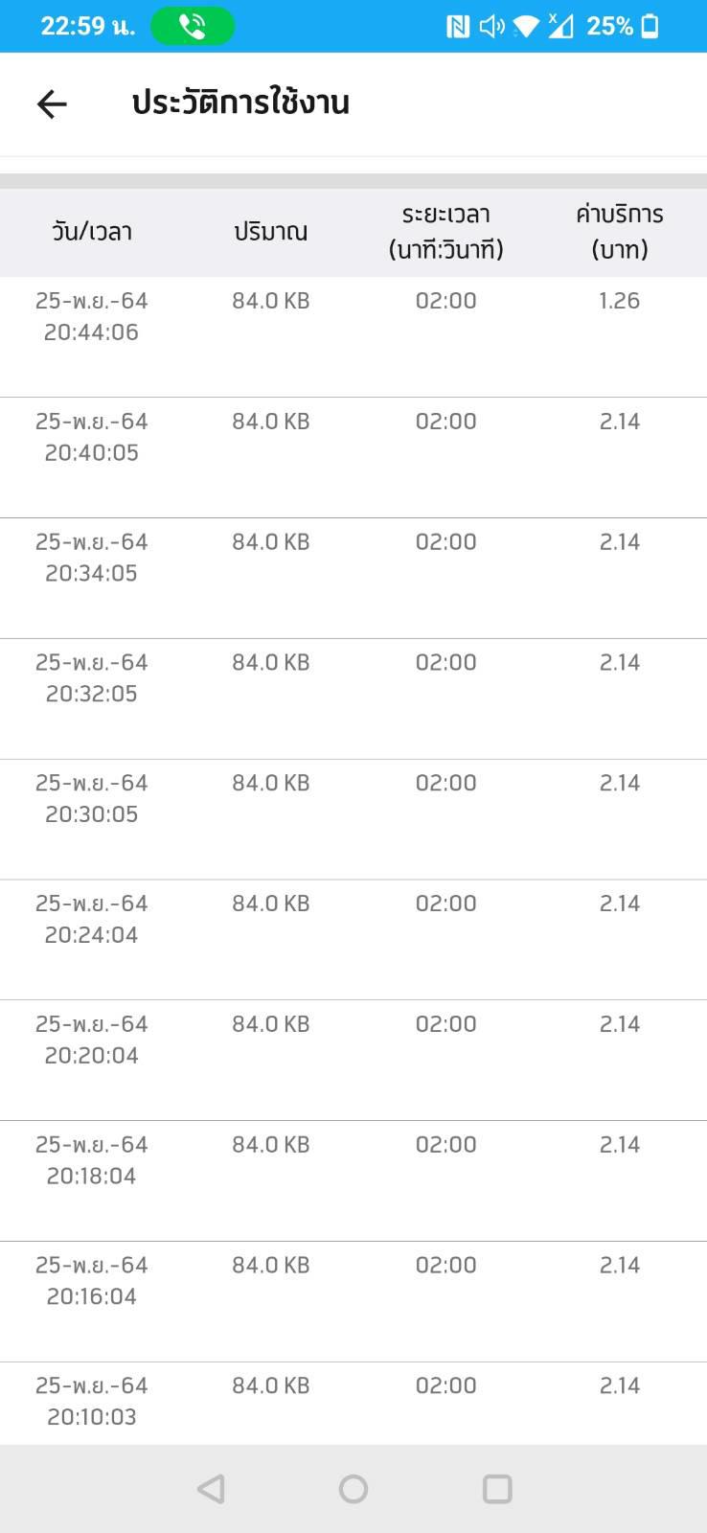This screenshot has width=707, height=1533.
Task: Select the 1.26 baht charge entry
Action: pos(620,301)
